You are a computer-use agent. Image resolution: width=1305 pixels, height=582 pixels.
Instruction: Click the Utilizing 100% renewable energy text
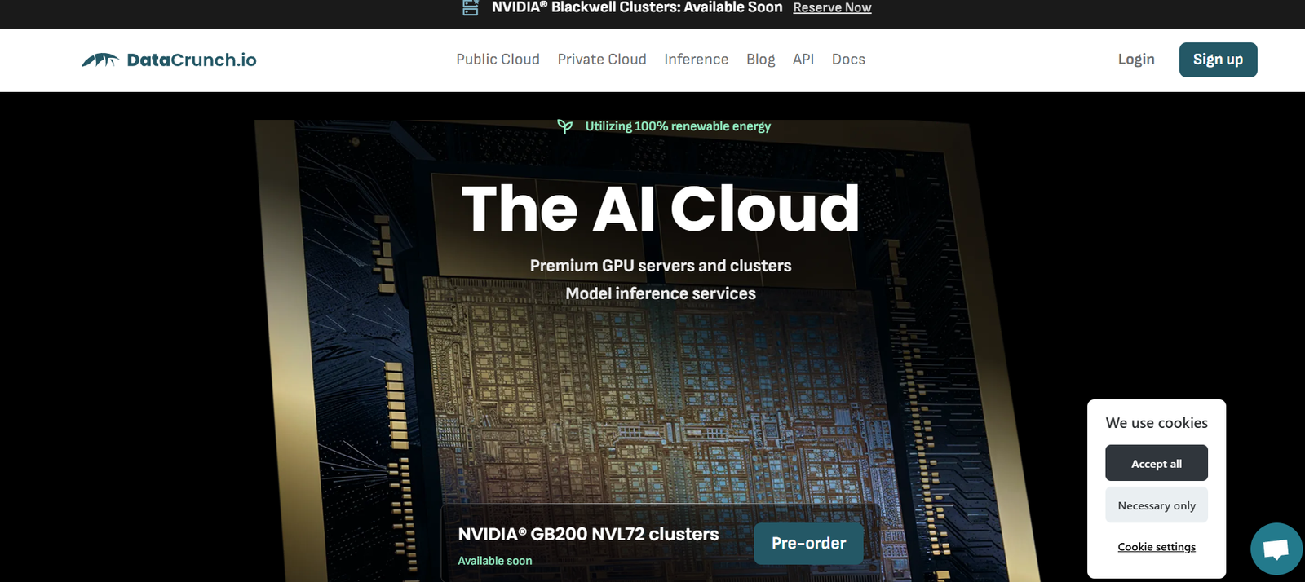coord(678,126)
